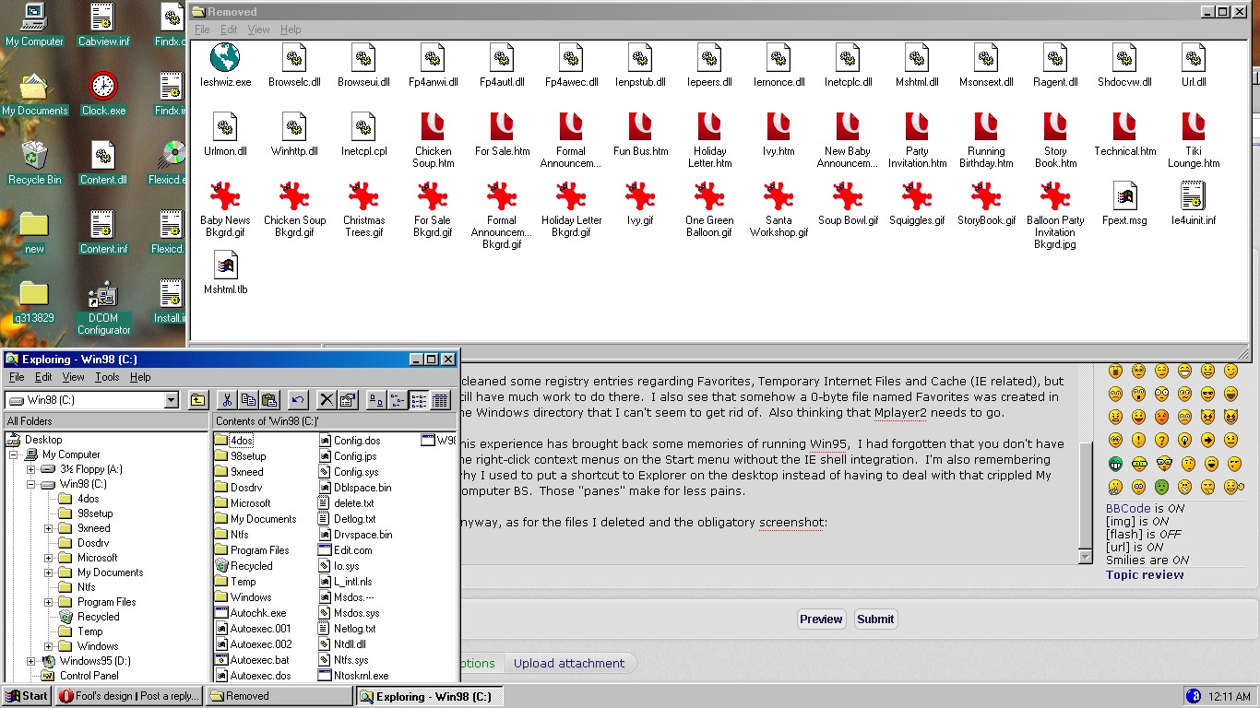Collapse the Win98 (C:) tree node
The image size is (1260, 708).
(x=31, y=484)
